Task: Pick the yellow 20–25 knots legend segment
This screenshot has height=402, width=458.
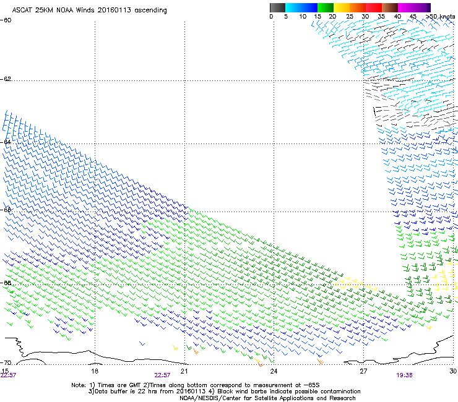Action: tap(342, 7)
